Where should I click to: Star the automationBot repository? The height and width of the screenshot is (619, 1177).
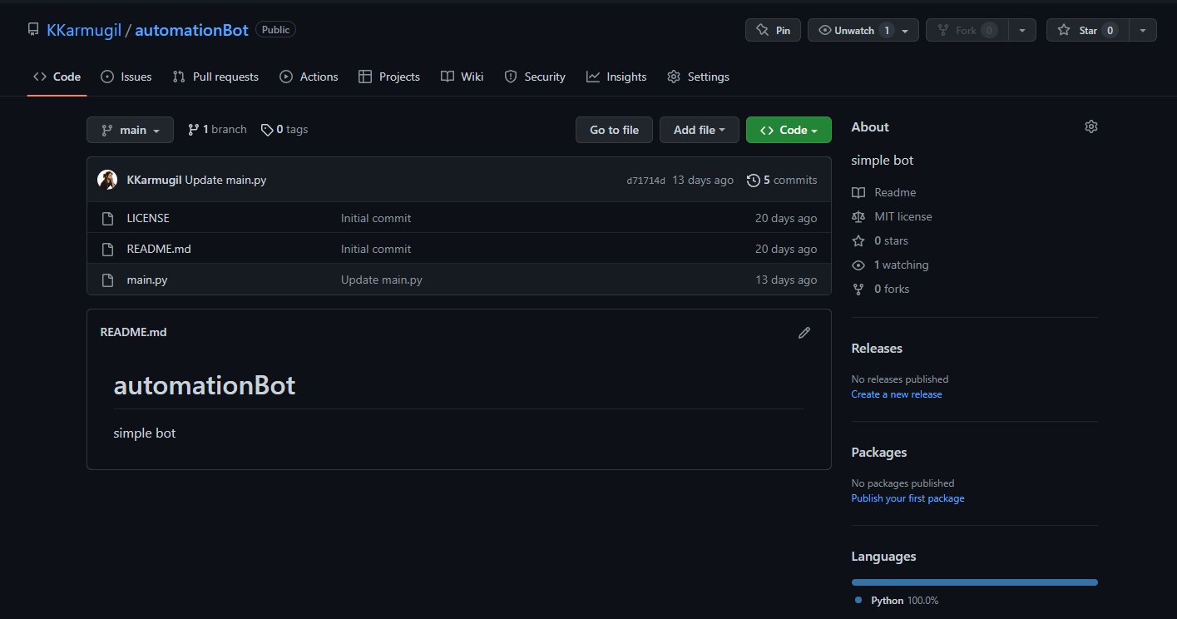(1087, 30)
